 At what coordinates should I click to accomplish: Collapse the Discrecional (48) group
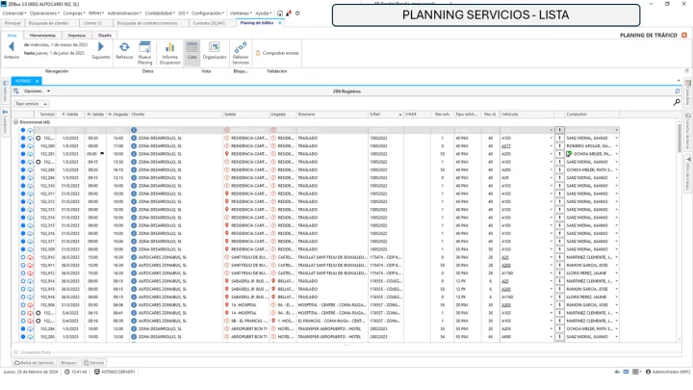click(15, 122)
